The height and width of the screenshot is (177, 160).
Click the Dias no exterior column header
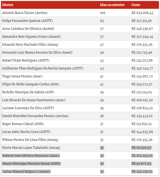(112, 5)
